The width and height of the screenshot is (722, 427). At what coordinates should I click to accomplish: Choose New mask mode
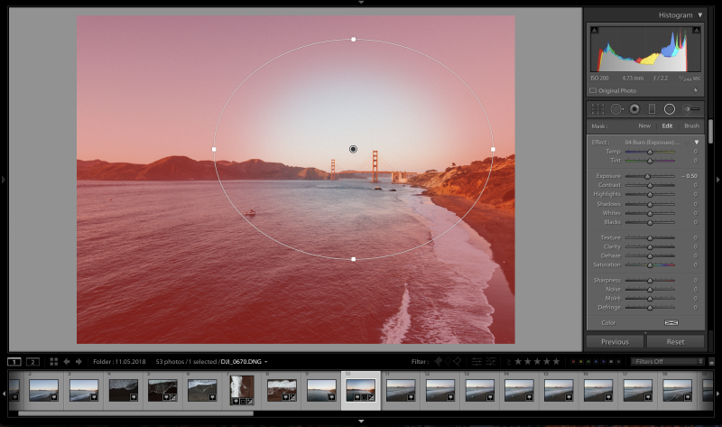(x=644, y=125)
